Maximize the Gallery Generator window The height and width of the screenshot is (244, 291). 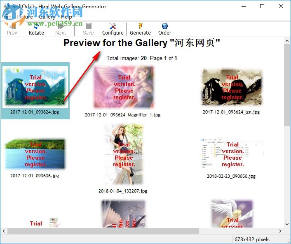tap(262, 6)
